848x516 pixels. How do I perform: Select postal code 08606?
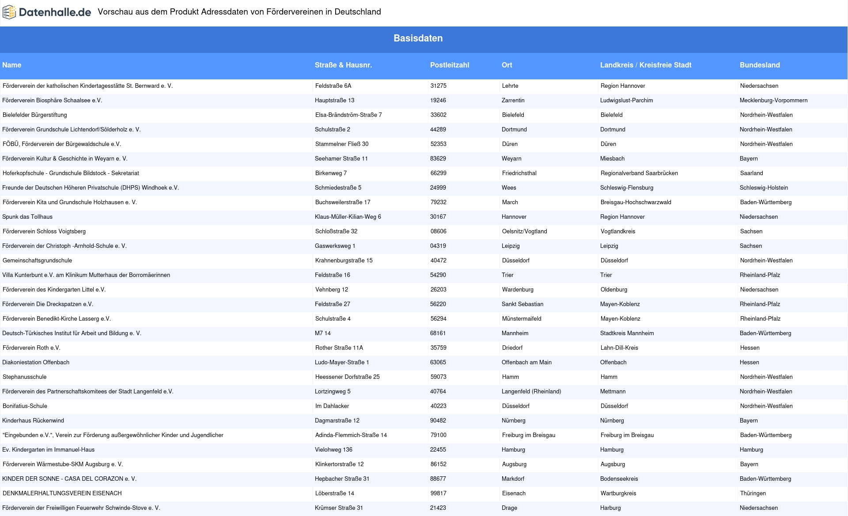click(438, 232)
